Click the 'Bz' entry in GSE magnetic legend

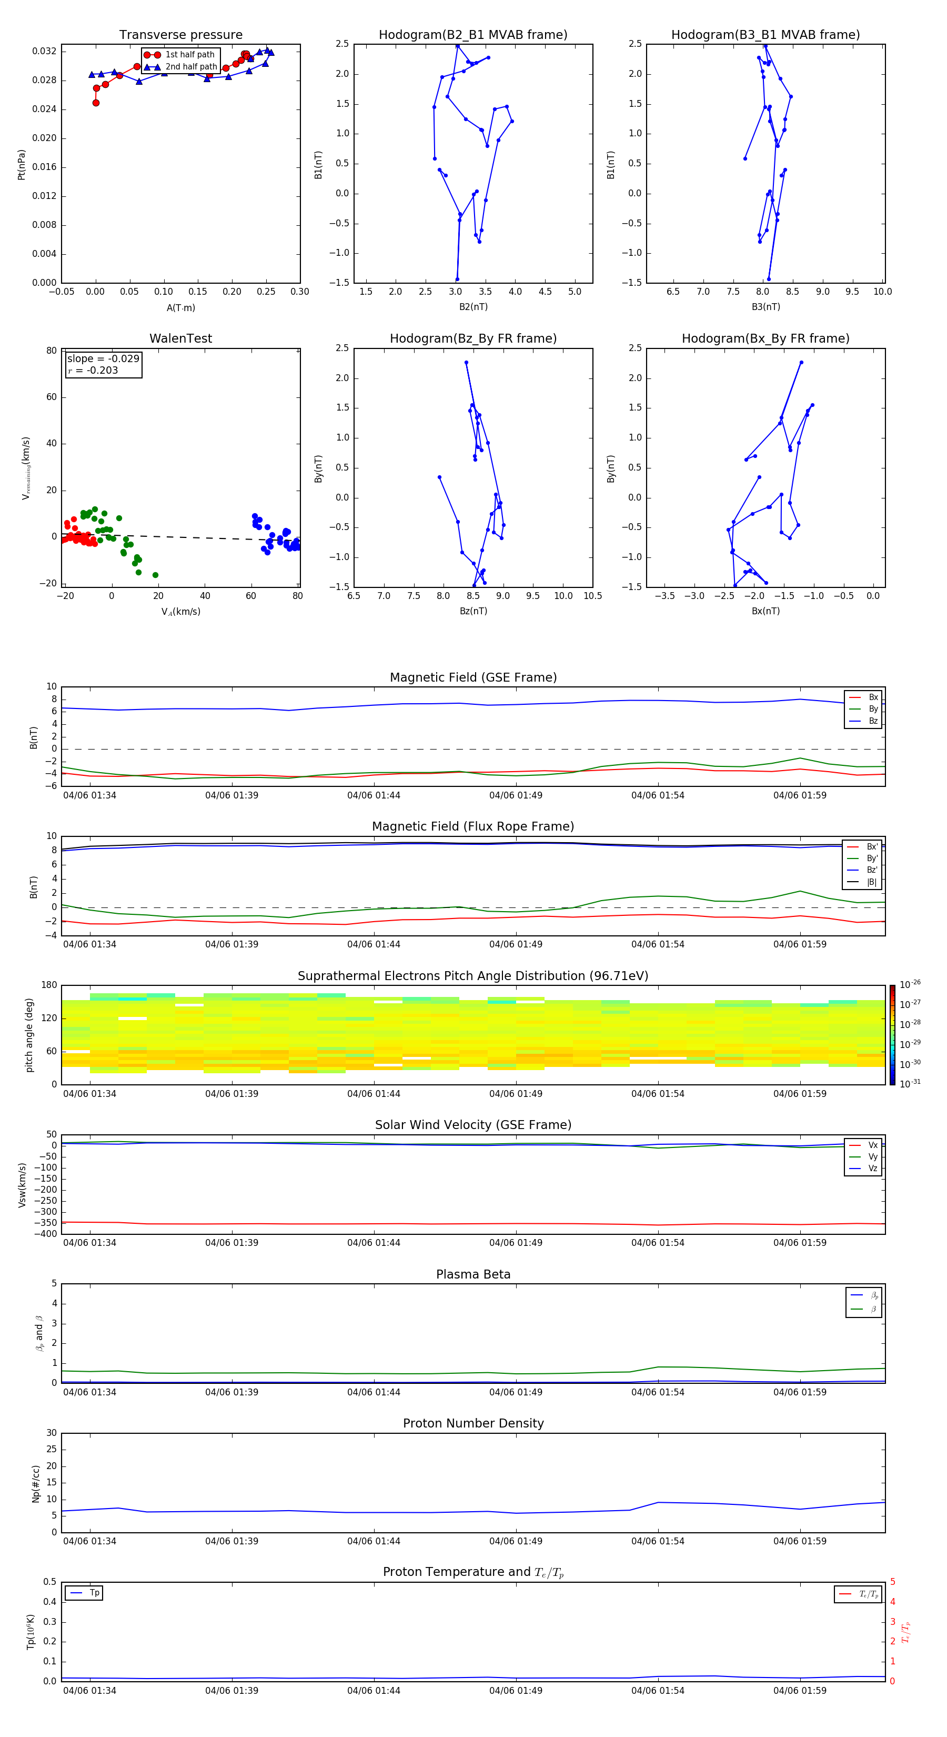863,722
